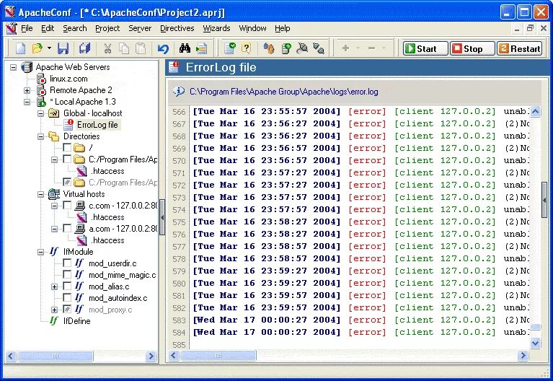Open the Search menu
553x381 pixels.
(75, 28)
